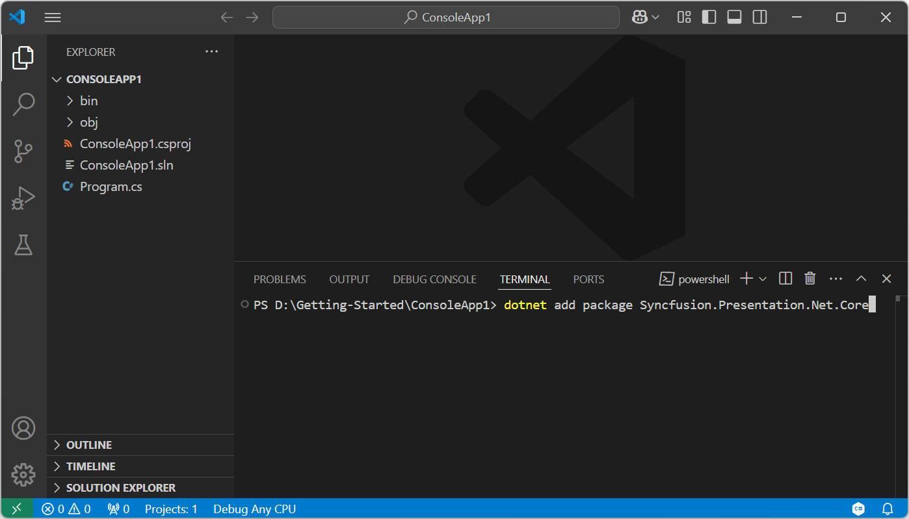Click Debug Any CPU in status bar

point(254,509)
